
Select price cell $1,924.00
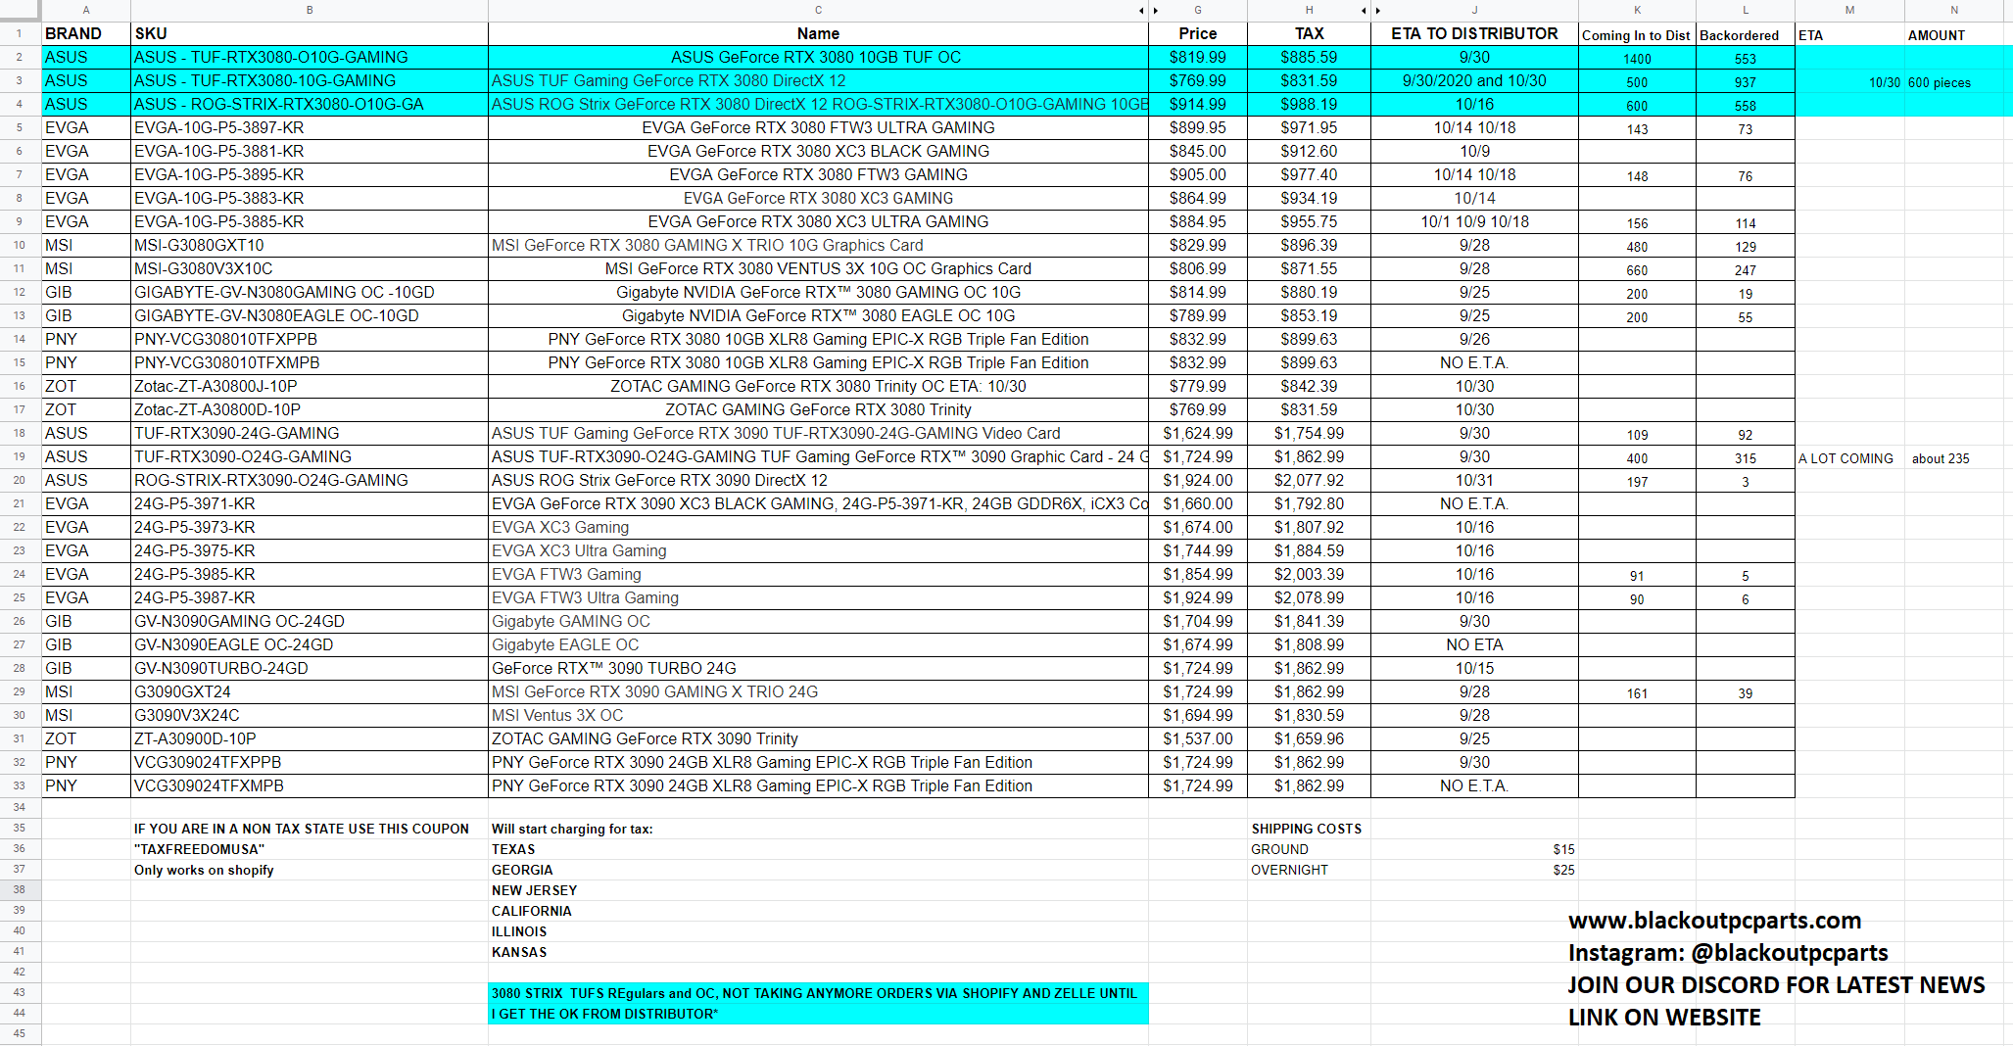[1198, 480]
